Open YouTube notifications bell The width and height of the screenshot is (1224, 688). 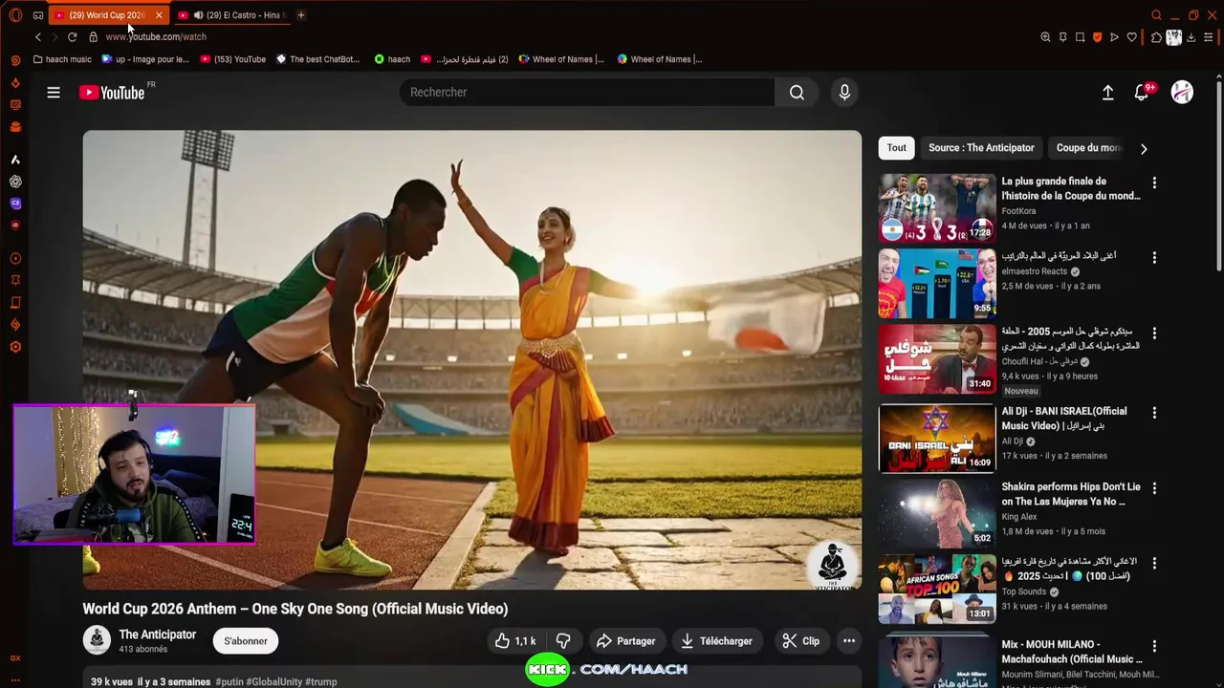click(x=1141, y=93)
